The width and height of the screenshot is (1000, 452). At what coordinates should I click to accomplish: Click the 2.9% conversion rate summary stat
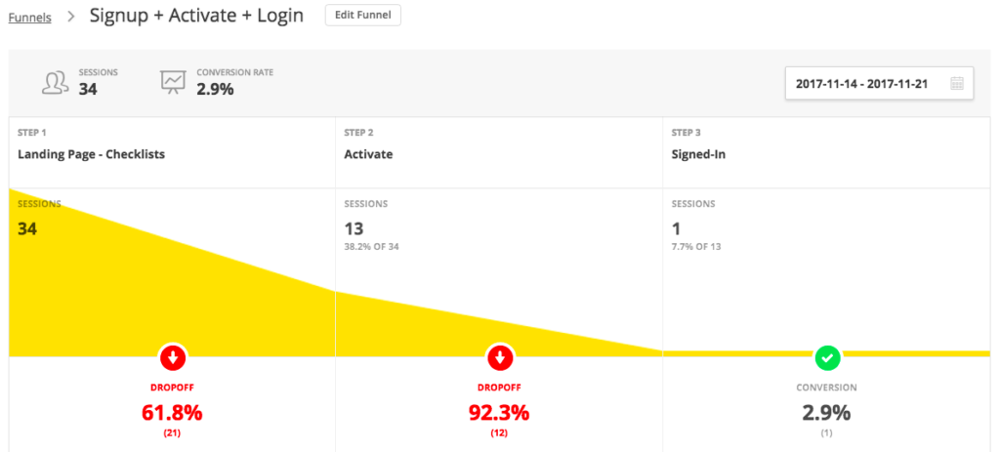(215, 89)
